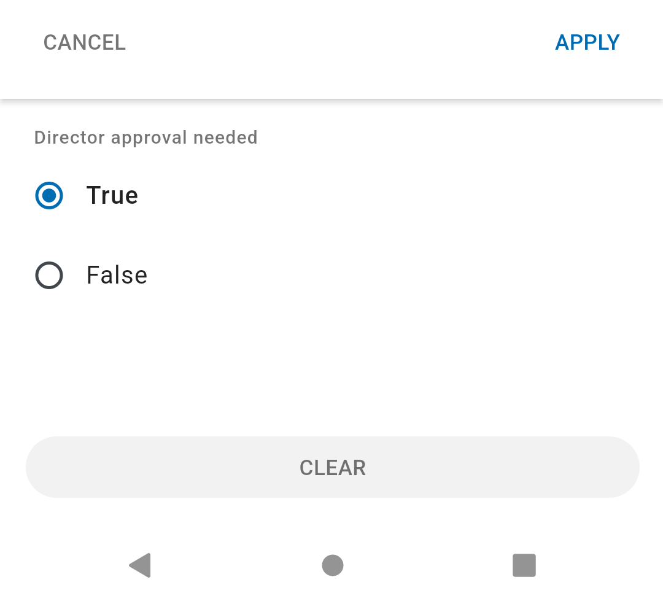The height and width of the screenshot is (612, 663).
Task: Return to the home screen via nav bar
Action: (333, 565)
